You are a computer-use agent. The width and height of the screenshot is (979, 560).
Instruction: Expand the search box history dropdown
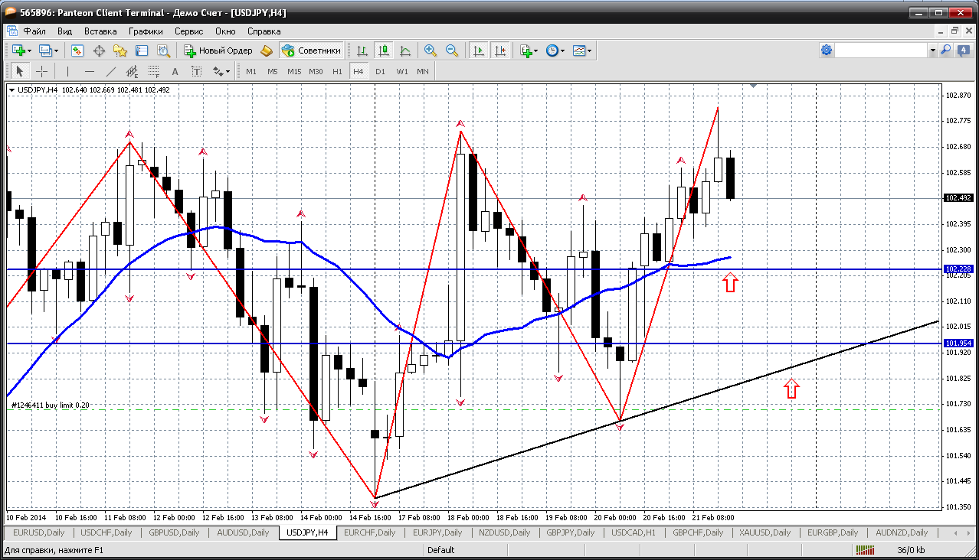pyautogui.click(x=932, y=50)
